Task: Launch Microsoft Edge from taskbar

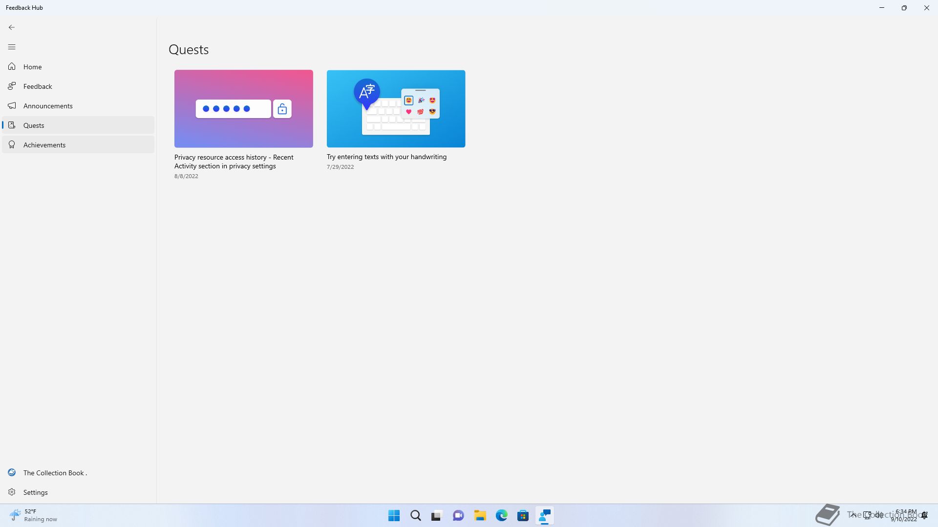Action: [x=501, y=515]
